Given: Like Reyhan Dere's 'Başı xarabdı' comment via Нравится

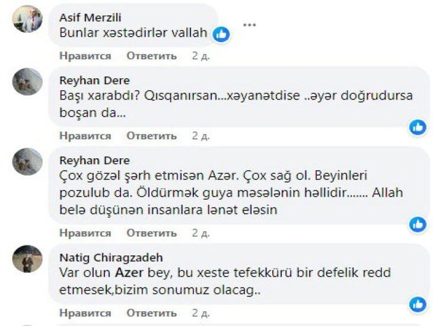Looking at the screenshot, I should tap(85, 136).
